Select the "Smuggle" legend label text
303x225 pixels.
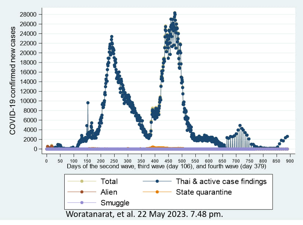115,203
